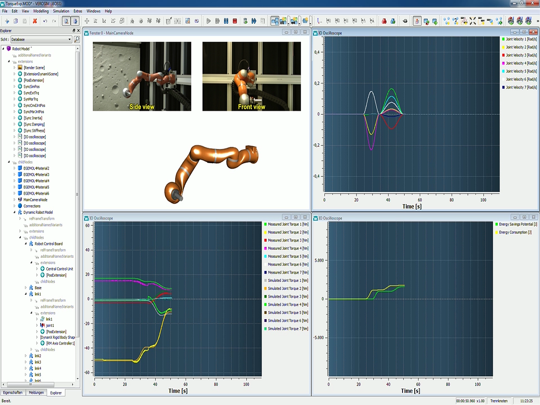Click the fast-forward simulation icon
Image resolution: width=540 pixels, height=405 pixels.
click(x=254, y=21)
